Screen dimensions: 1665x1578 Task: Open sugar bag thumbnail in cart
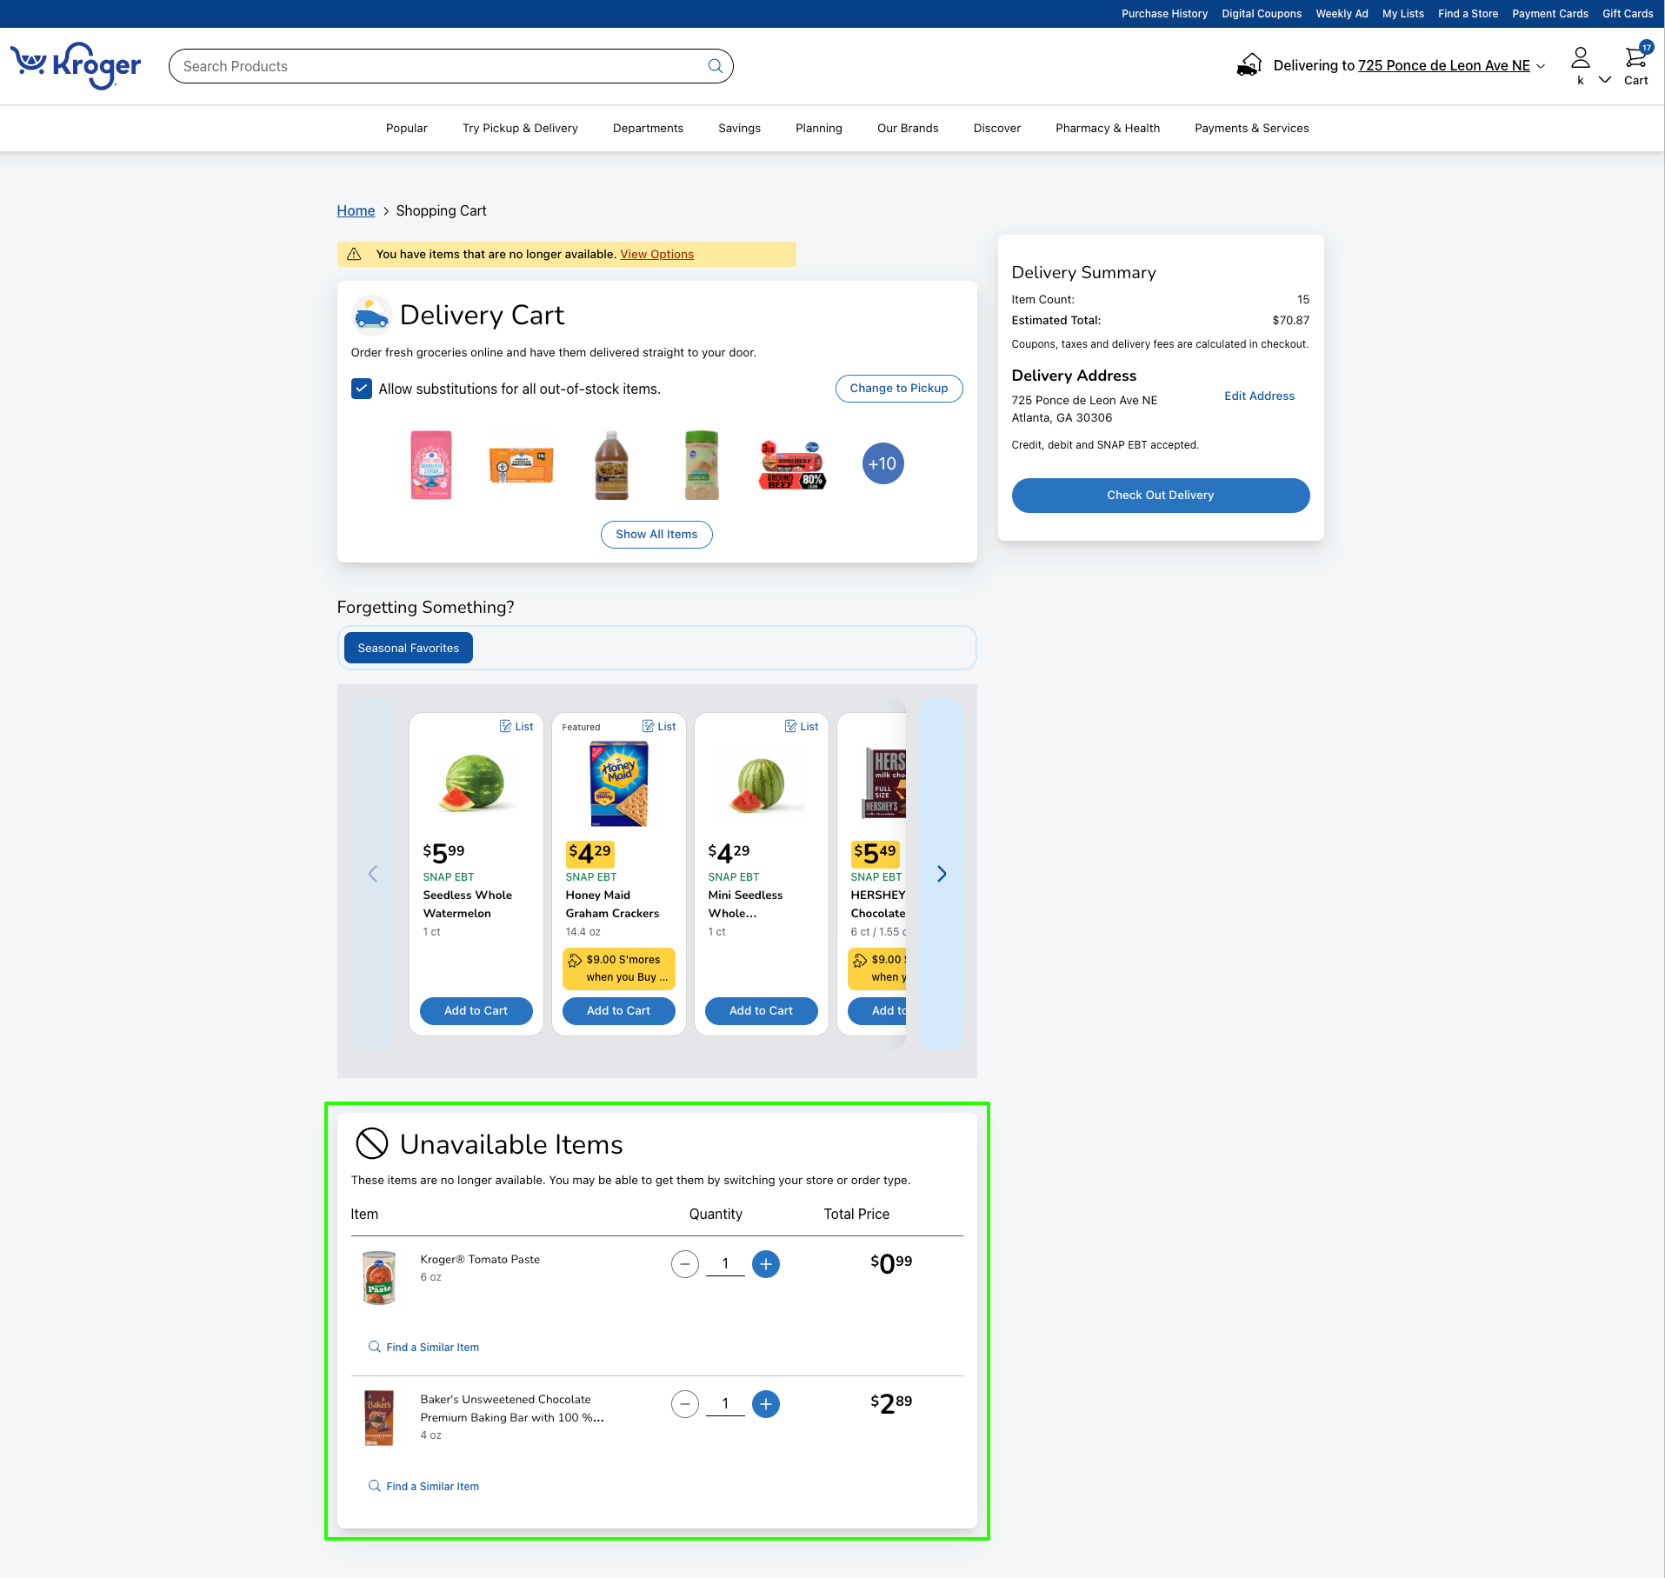[x=431, y=464]
